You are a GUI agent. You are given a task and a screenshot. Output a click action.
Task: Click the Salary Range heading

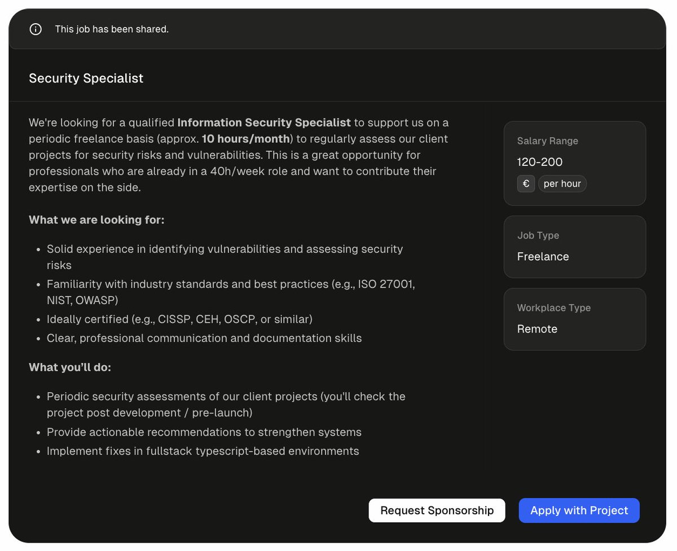click(547, 141)
